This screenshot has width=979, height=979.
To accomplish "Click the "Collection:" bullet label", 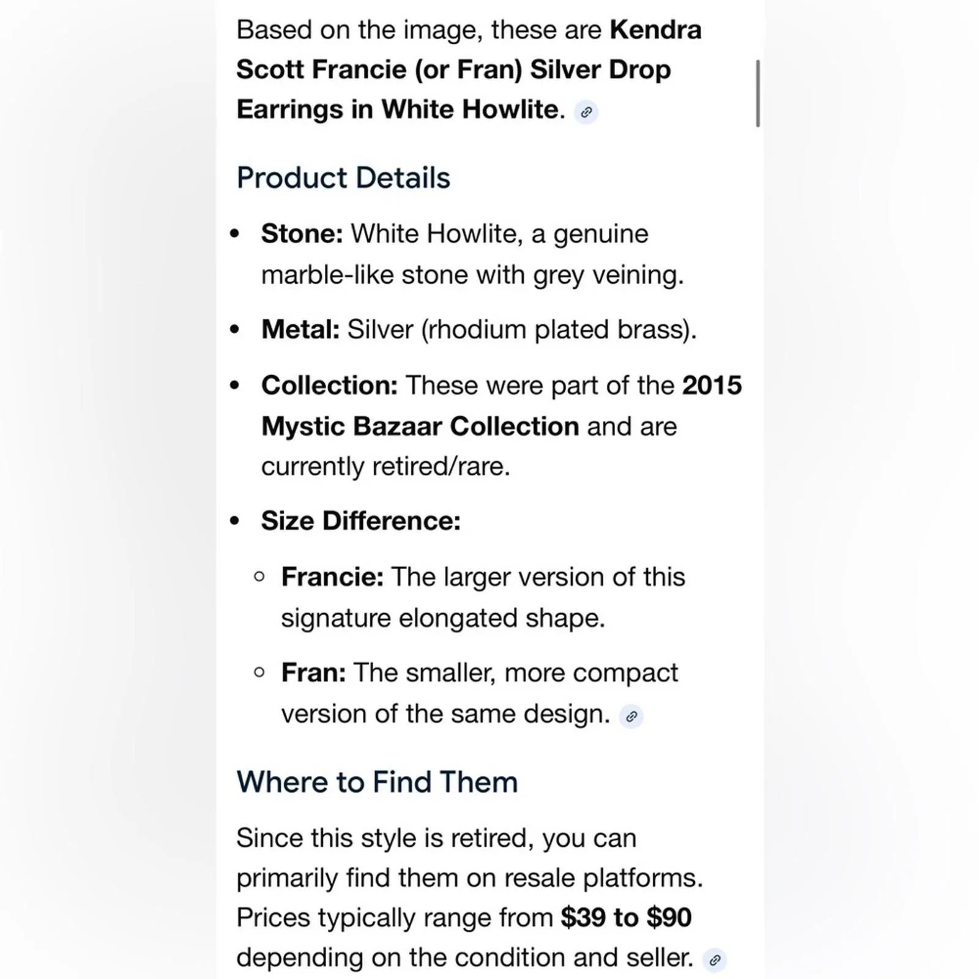I will point(329,385).
